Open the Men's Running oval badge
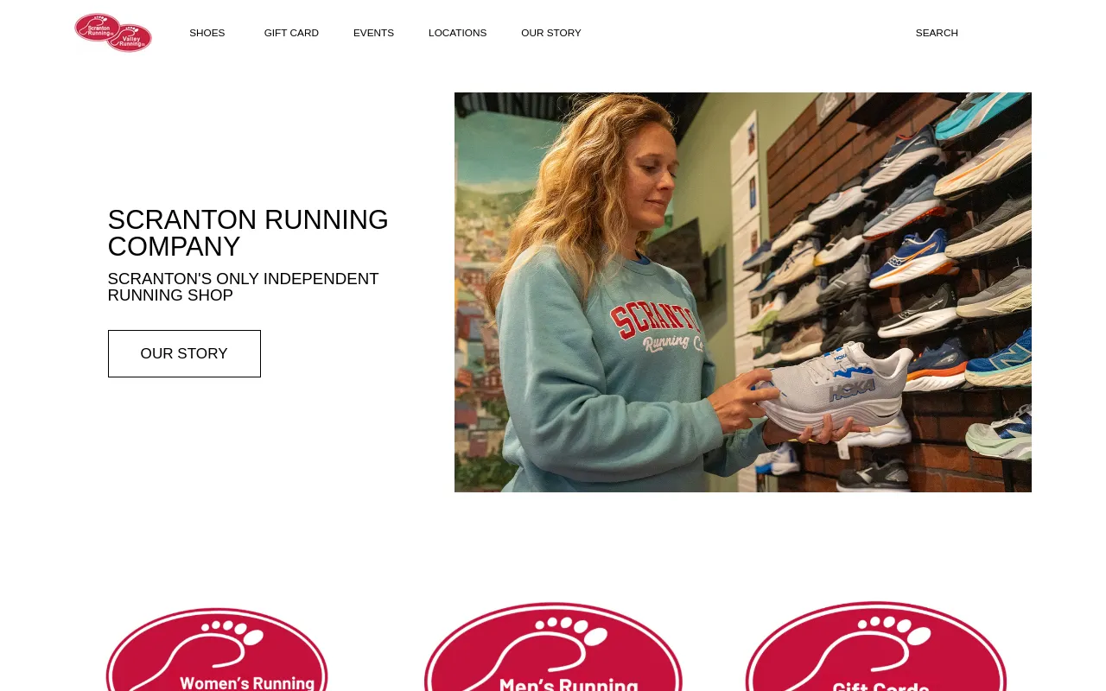1106x691 pixels. click(553, 647)
